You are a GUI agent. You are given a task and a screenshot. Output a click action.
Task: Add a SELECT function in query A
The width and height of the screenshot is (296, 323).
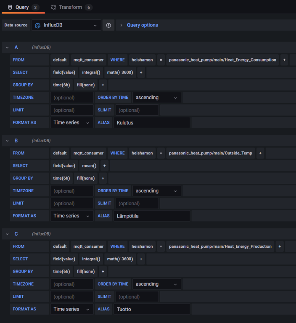pos(141,72)
